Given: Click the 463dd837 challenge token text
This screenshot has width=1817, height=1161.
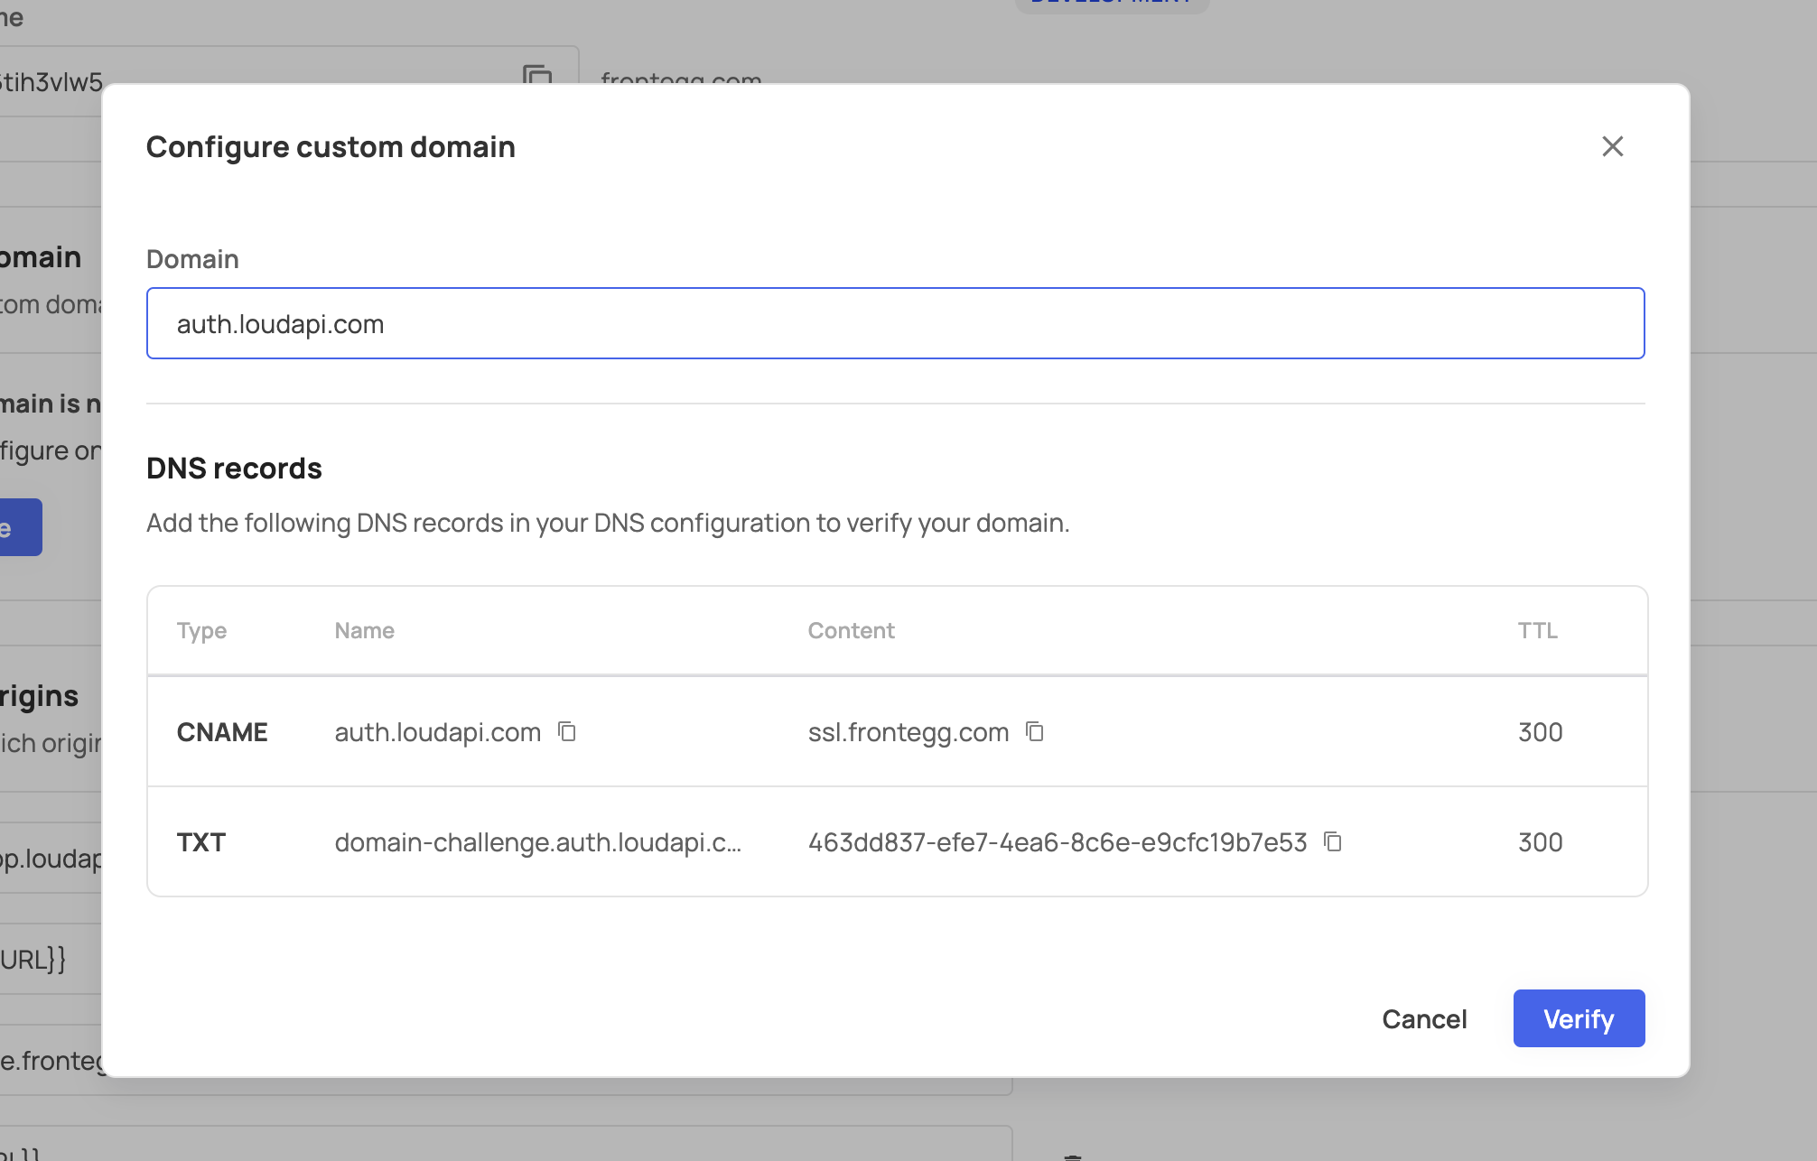Looking at the screenshot, I should pyautogui.click(x=1057, y=842).
